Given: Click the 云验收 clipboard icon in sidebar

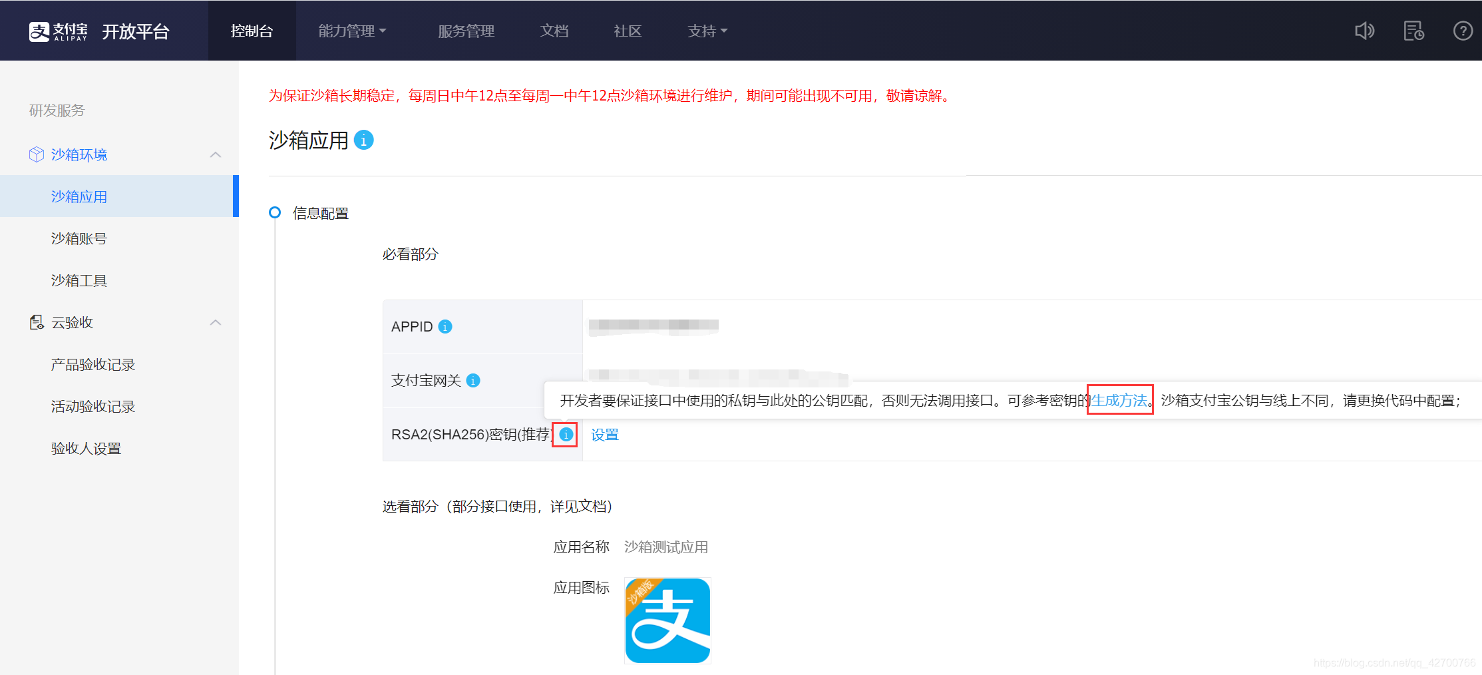Looking at the screenshot, I should 37,322.
